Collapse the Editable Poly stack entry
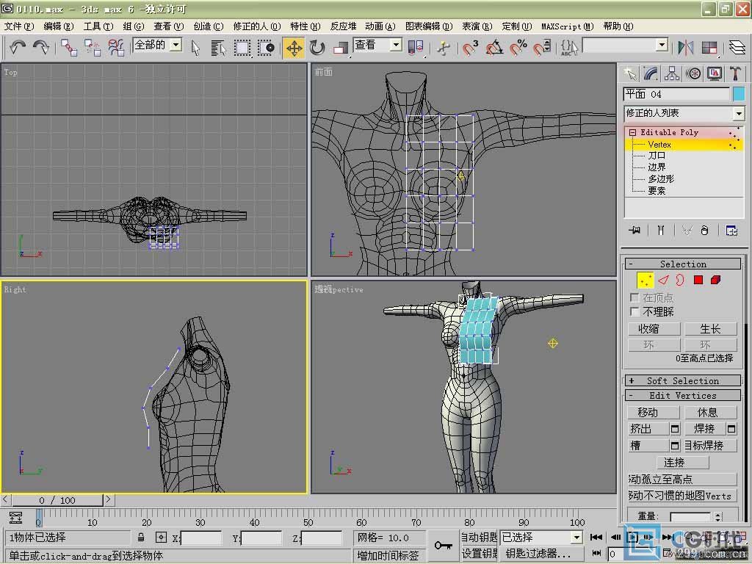This screenshot has height=564, width=752. (632, 132)
